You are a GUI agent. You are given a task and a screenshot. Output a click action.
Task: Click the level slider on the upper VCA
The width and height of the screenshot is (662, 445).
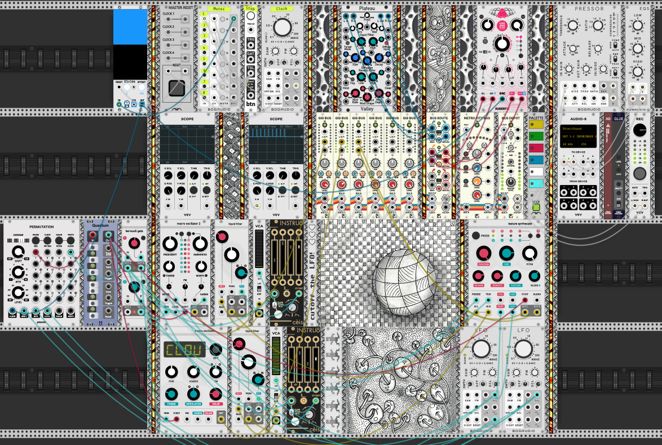pyautogui.click(x=259, y=249)
